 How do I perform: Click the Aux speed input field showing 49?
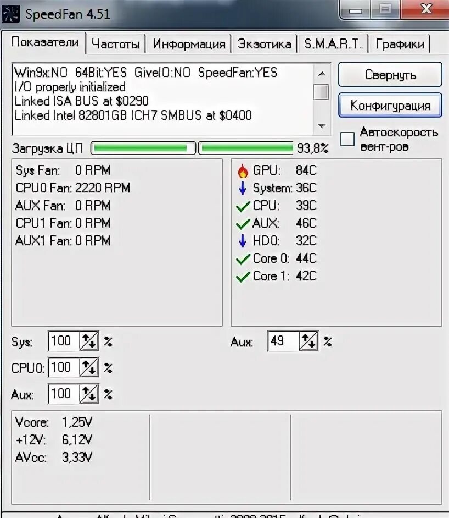point(284,341)
